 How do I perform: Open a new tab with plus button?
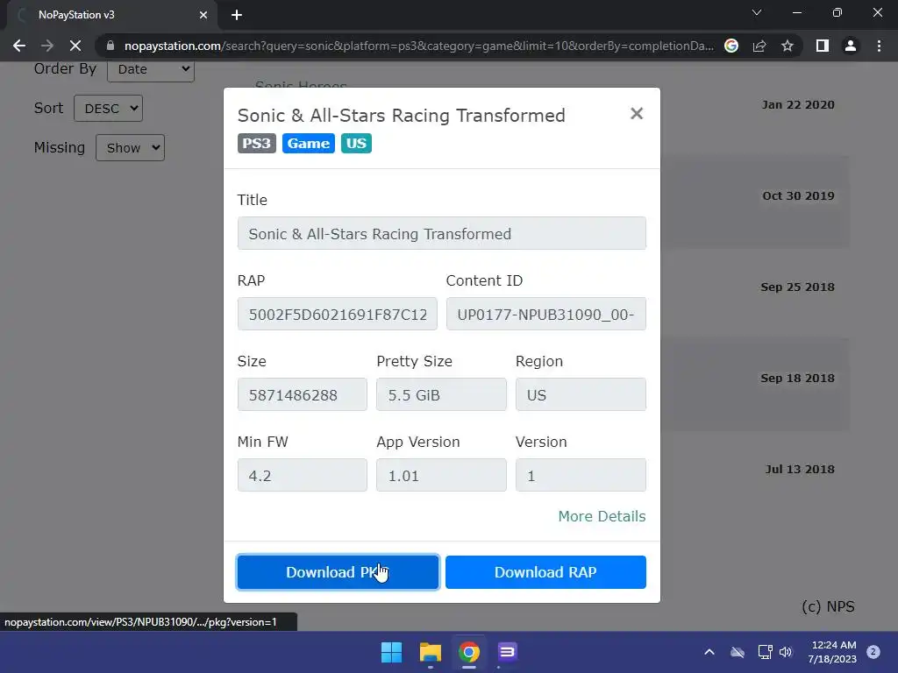[237, 15]
